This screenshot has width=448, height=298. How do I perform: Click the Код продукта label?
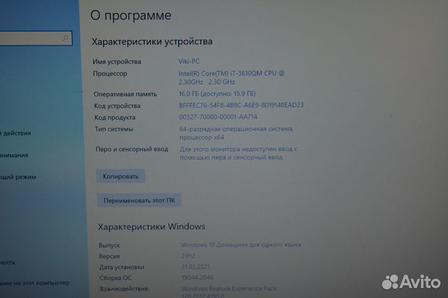(115, 117)
